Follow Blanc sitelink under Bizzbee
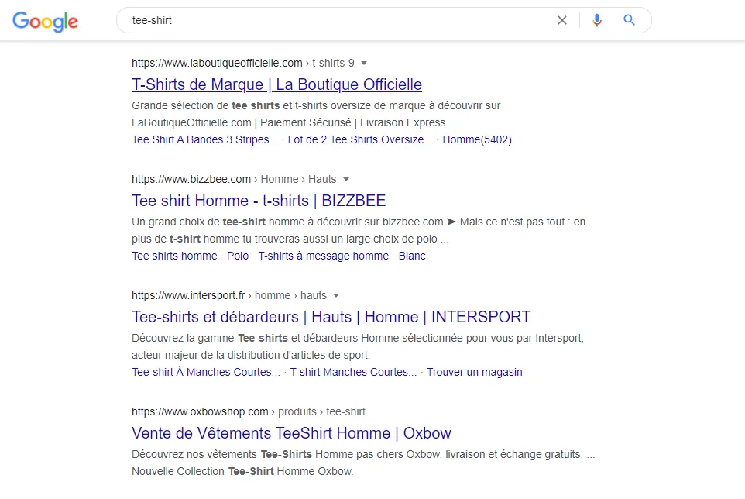 (x=412, y=256)
